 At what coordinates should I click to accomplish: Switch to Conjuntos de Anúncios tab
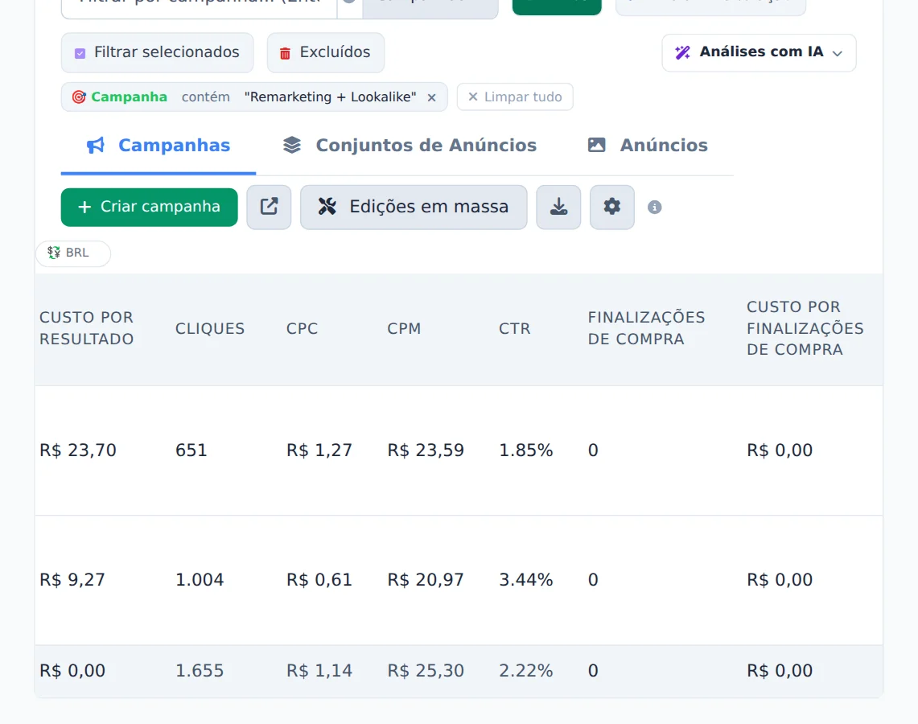click(x=410, y=145)
